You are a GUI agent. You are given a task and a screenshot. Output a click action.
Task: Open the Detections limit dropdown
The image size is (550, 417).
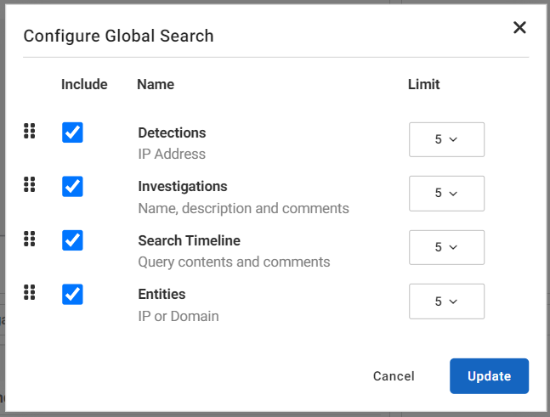446,139
